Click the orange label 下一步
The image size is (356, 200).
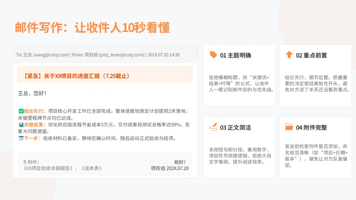31,138
